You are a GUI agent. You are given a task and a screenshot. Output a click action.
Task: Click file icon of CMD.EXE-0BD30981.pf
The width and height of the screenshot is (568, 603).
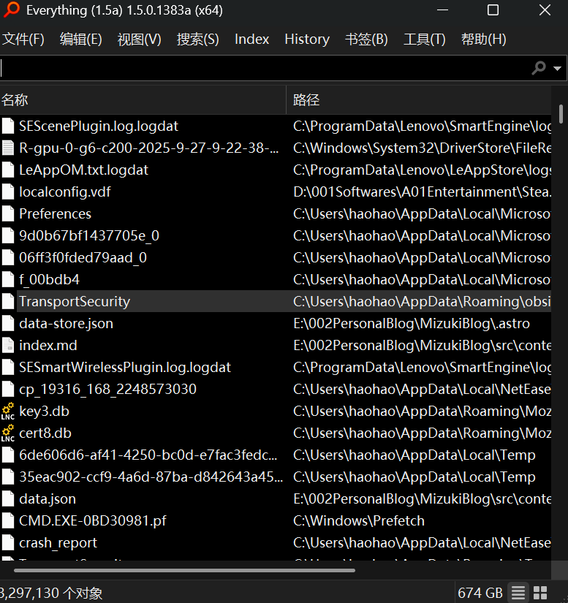click(x=8, y=520)
